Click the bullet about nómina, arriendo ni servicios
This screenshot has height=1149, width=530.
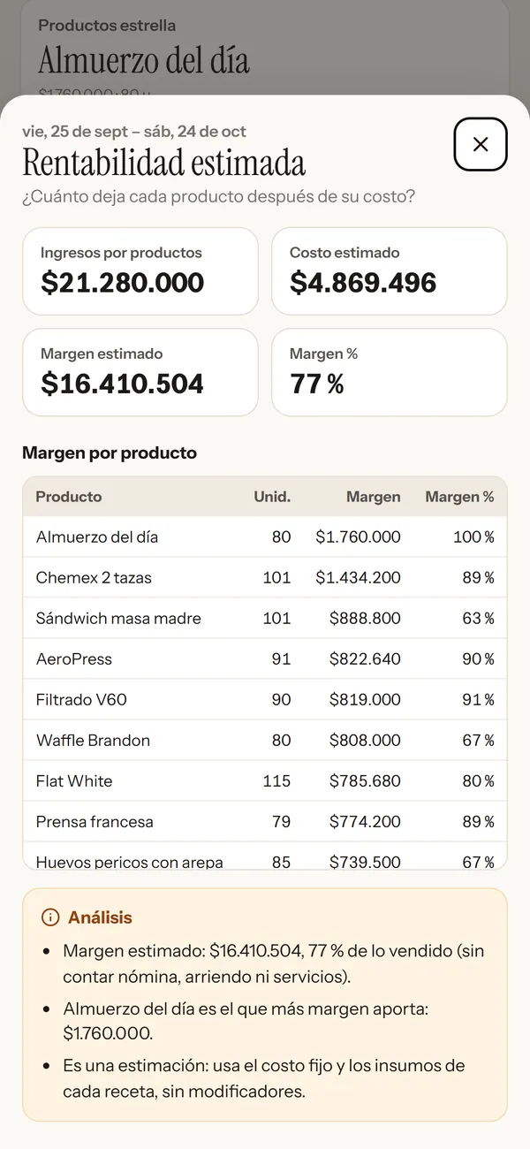point(273,964)
